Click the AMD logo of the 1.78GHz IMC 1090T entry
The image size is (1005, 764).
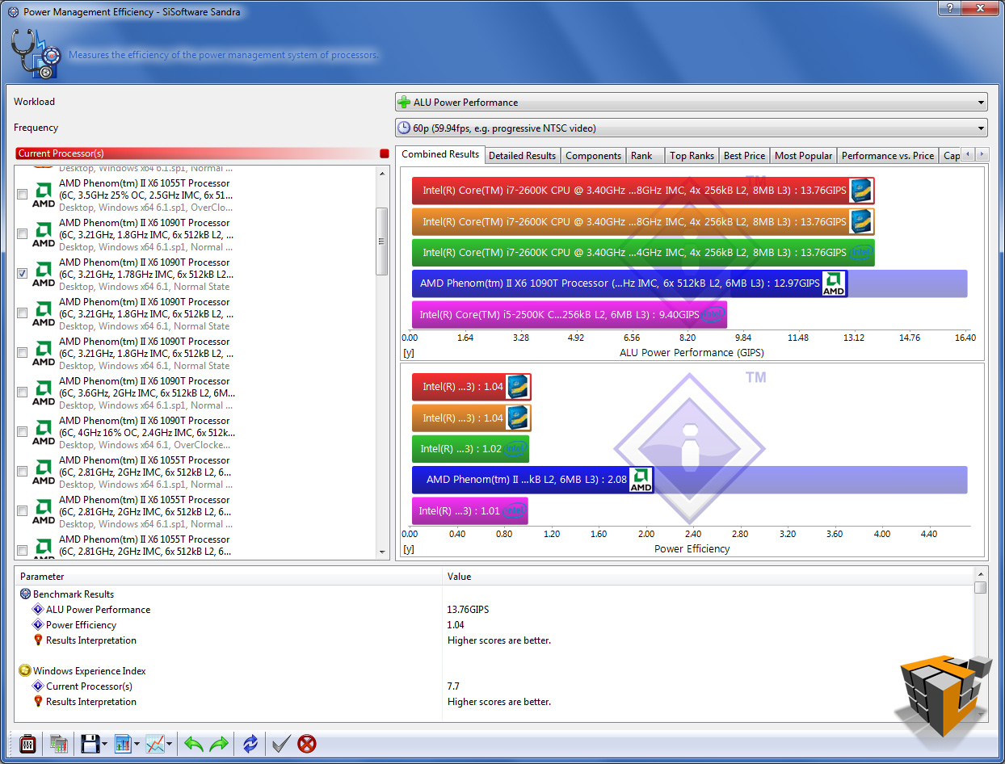[x=44, y=275]
